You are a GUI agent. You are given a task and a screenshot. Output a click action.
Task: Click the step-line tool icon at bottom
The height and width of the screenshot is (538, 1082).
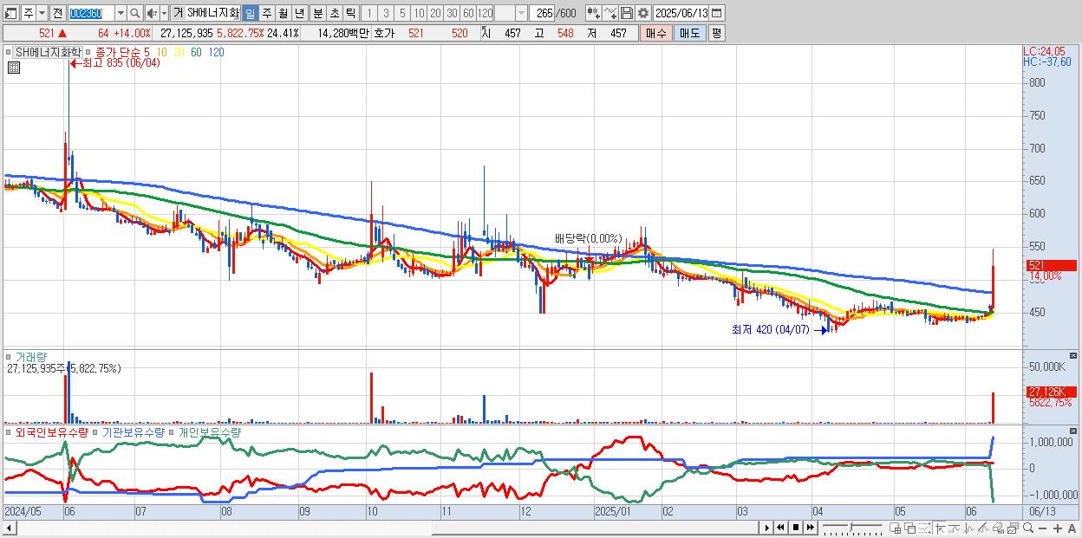tap(954, 528)
